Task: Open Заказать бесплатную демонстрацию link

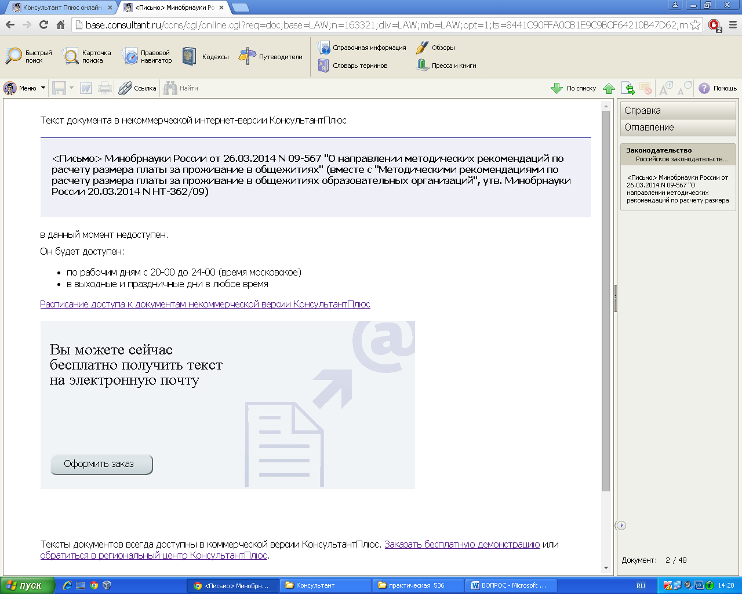Action: tap(462, 544)
